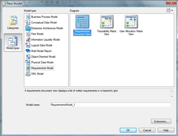Image resolution: width=178 pixels, height=136 pixels.
Task: Choose Object-Oriented Model text label
Action: [43, 57]
